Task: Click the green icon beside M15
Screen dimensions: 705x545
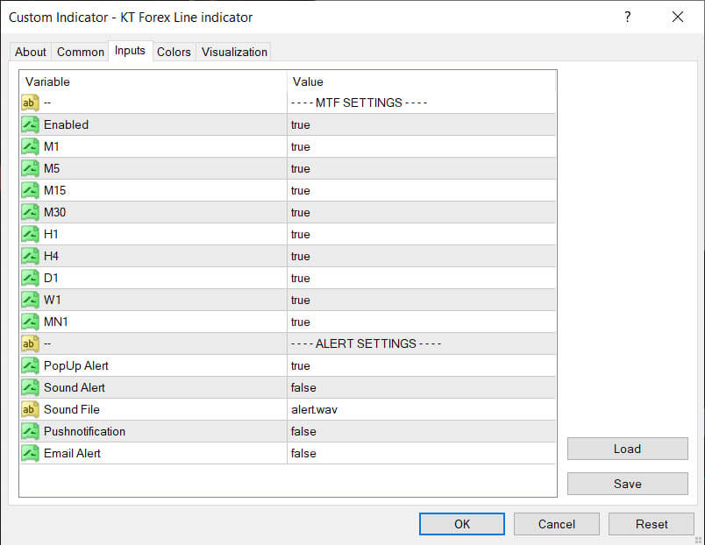Action: point(30,190)
